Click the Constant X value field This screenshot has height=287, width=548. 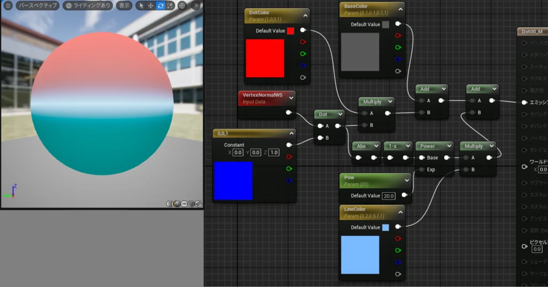[x=238, y=153]
